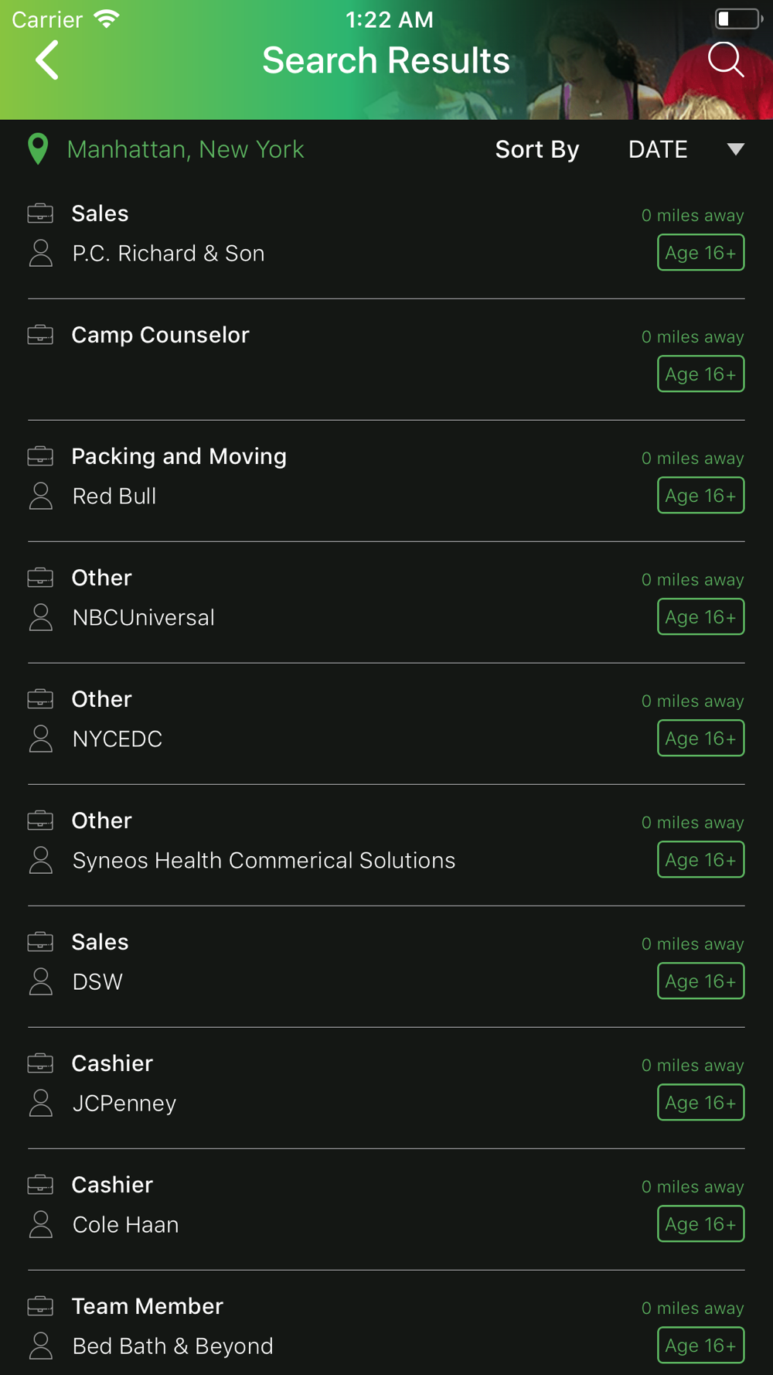
Task: Open the NYCEDC Other job listing
Action: [x=386, y=724]
